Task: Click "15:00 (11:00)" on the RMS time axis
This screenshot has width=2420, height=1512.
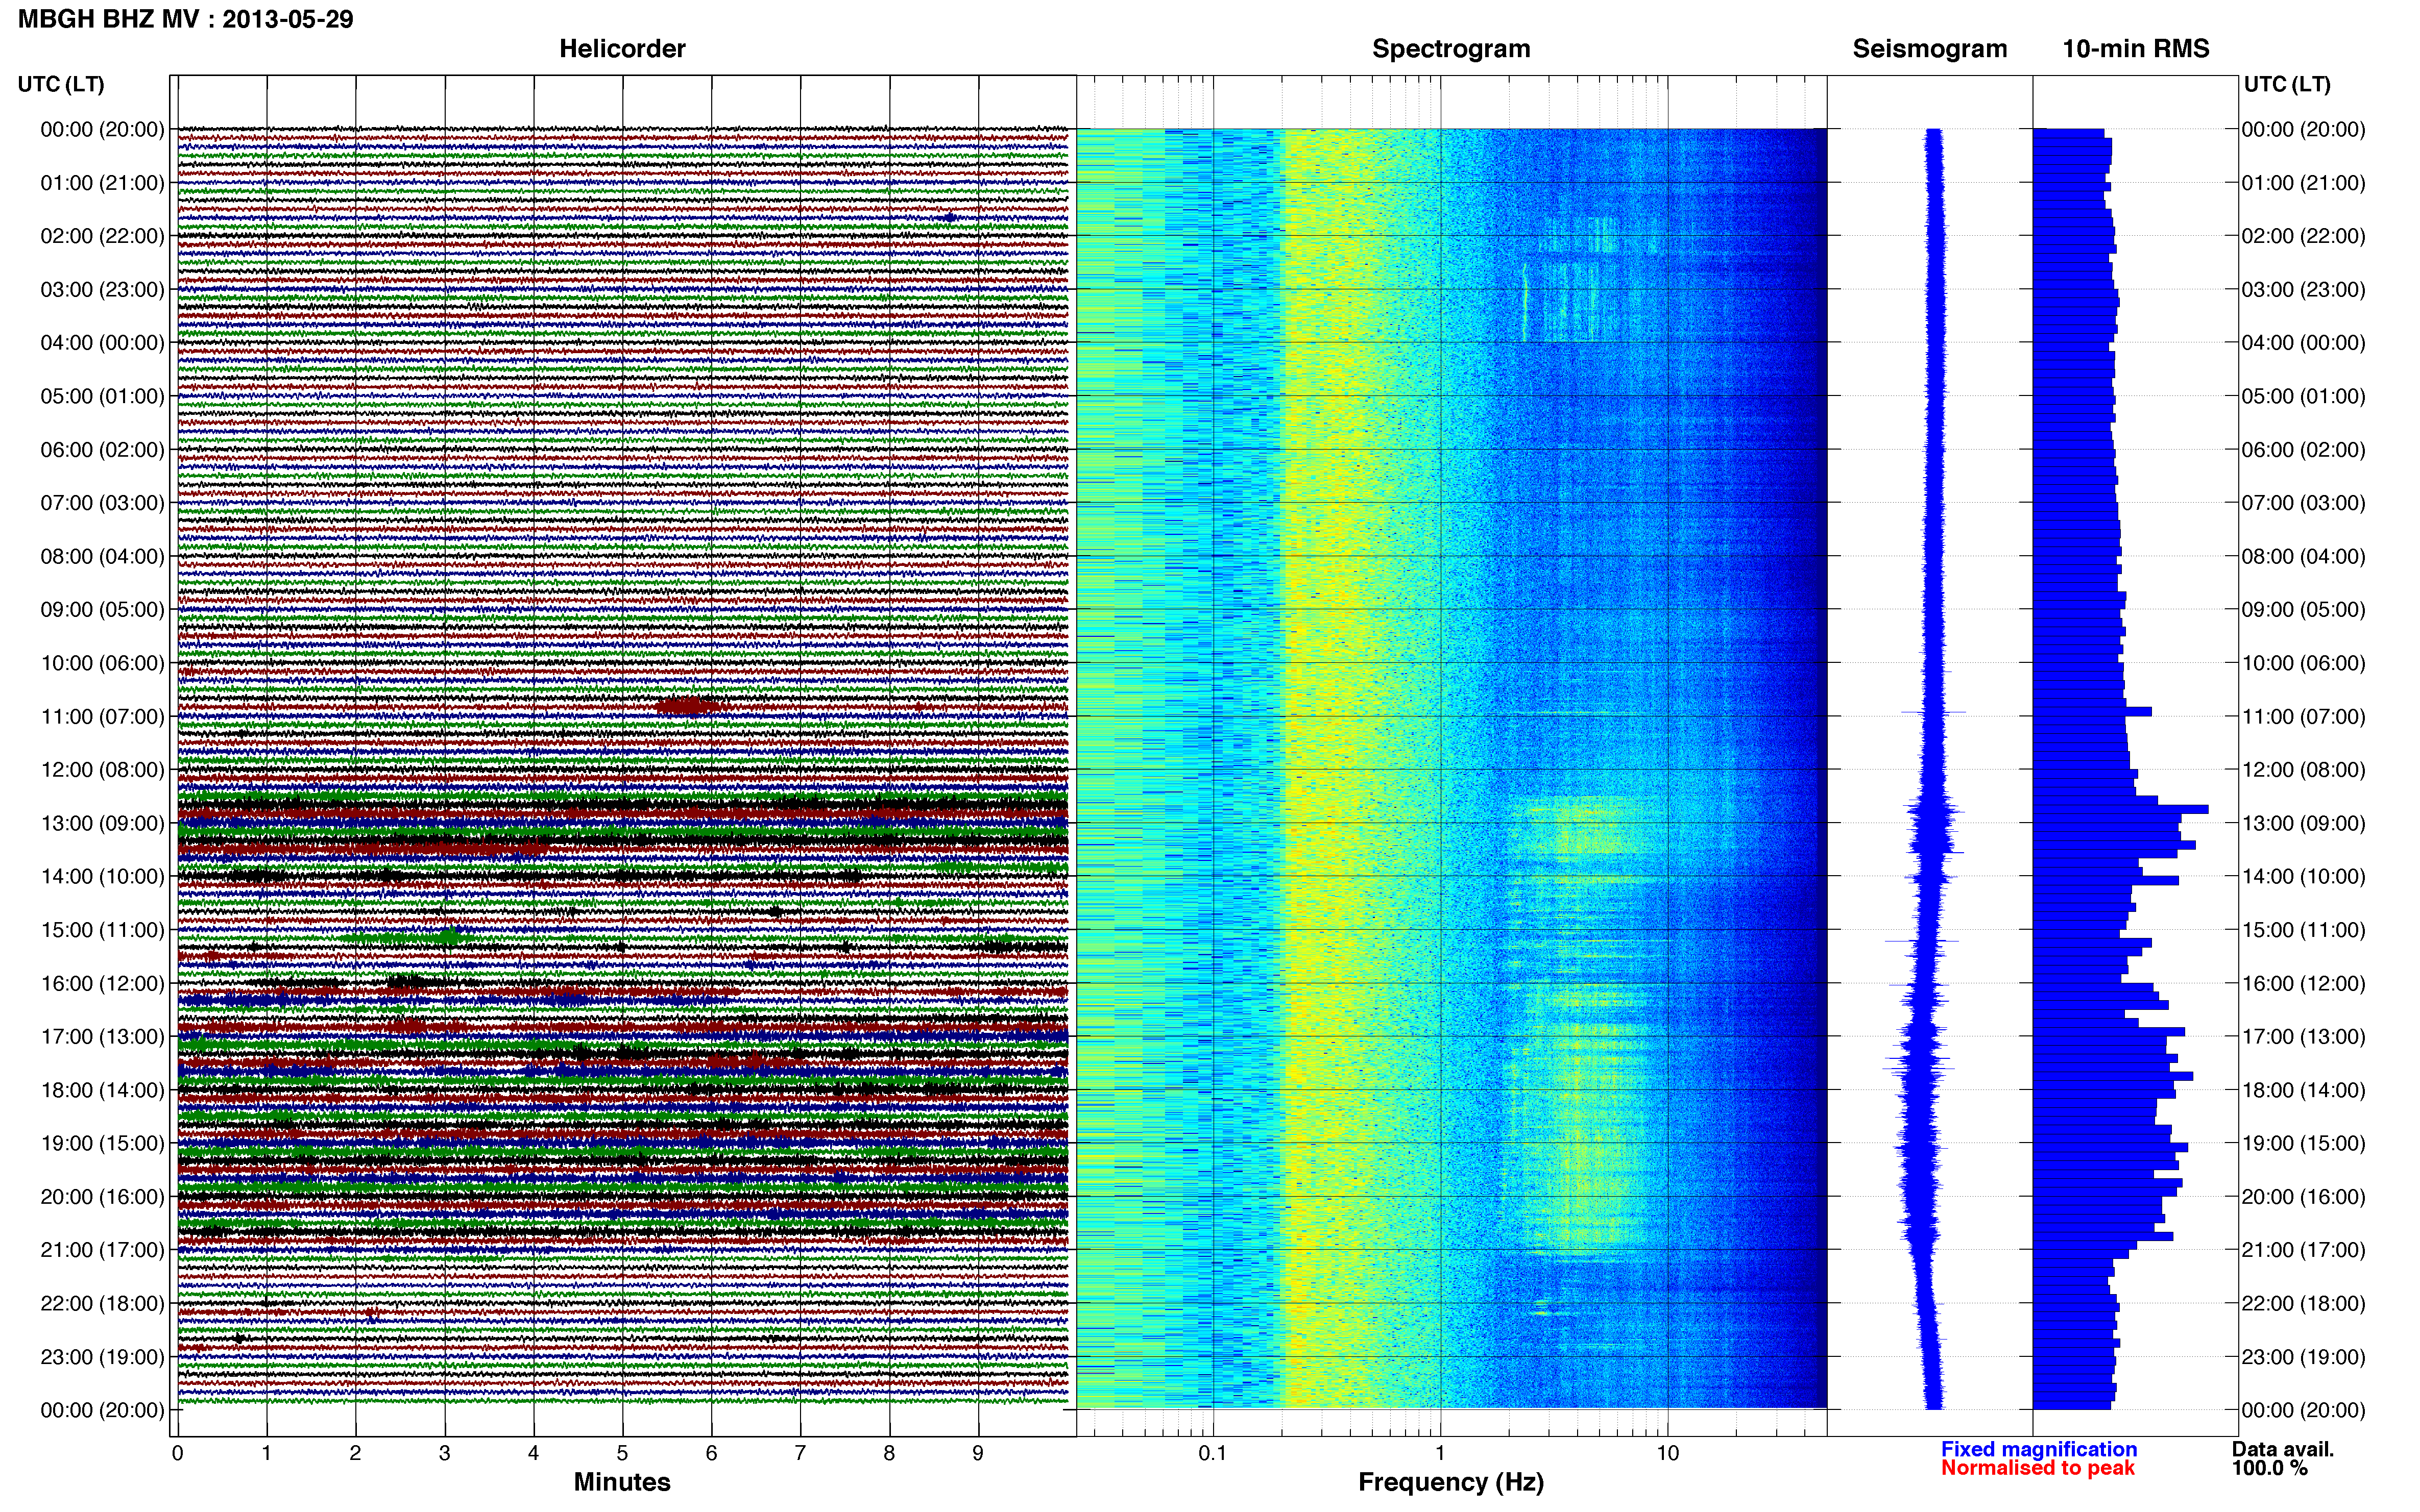Action: point(2303,930)
